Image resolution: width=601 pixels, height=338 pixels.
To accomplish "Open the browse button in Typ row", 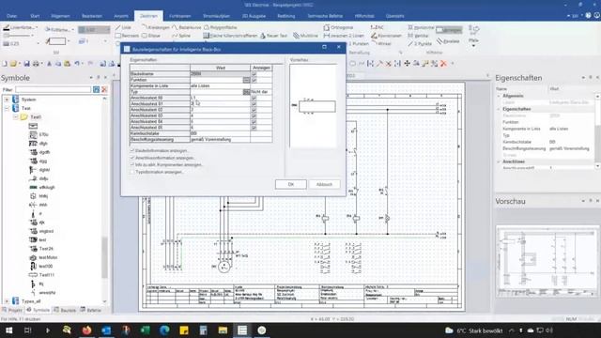I will pyautogui.click(x=246, y=92).
